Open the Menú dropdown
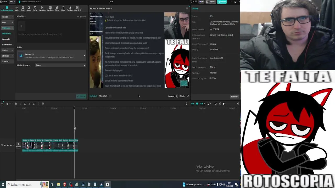Image resolution: width=335 pixels, height=188 pixels. click(x=12, y=2)
